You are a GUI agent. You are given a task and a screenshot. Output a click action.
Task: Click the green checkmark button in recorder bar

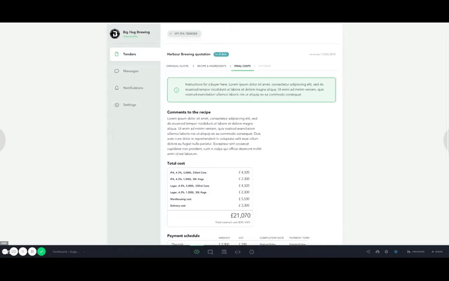[x=41, y=252]
